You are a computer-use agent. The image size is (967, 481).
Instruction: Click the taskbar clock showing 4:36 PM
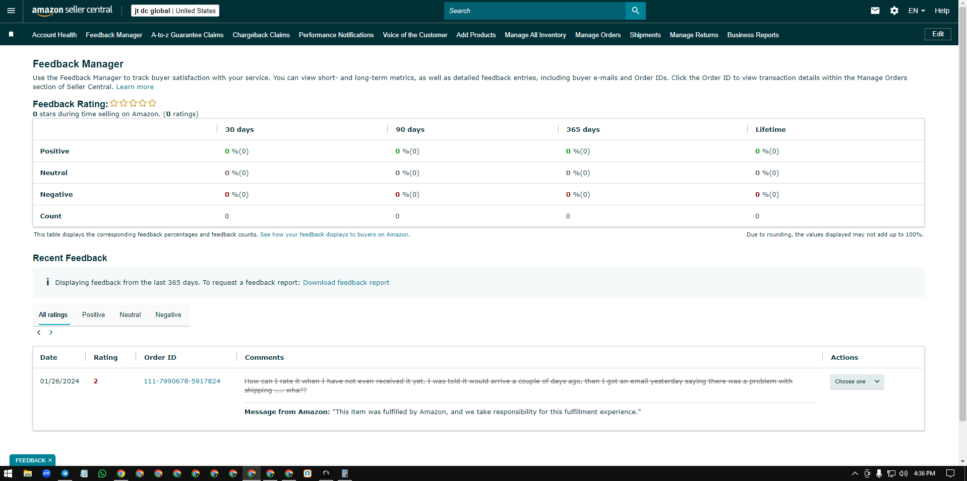point(925,473)
